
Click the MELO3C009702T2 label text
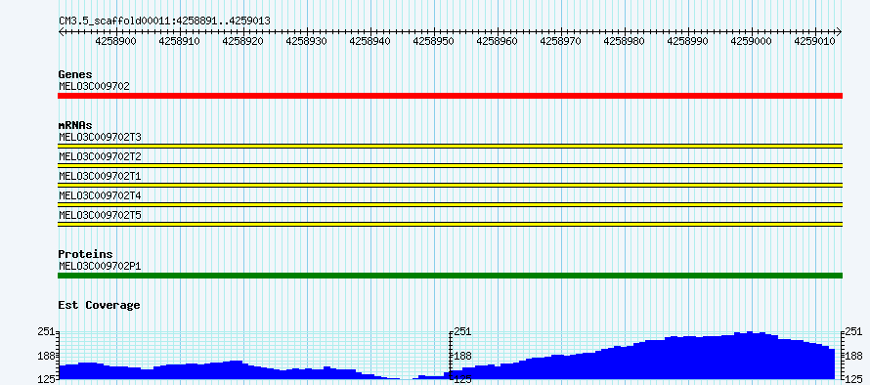coord(100,156)
